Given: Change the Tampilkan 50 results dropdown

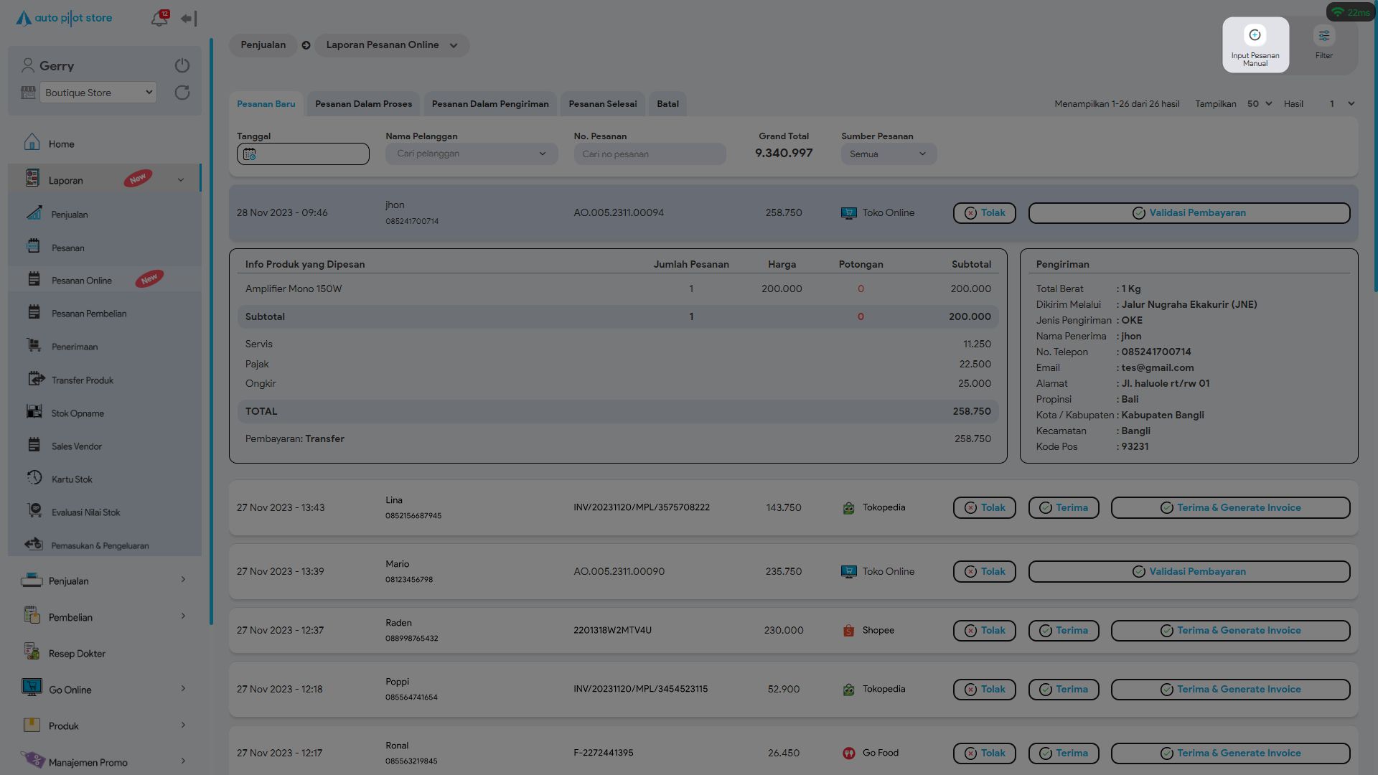Looking at the screenshot, I should click(1259, 104).
